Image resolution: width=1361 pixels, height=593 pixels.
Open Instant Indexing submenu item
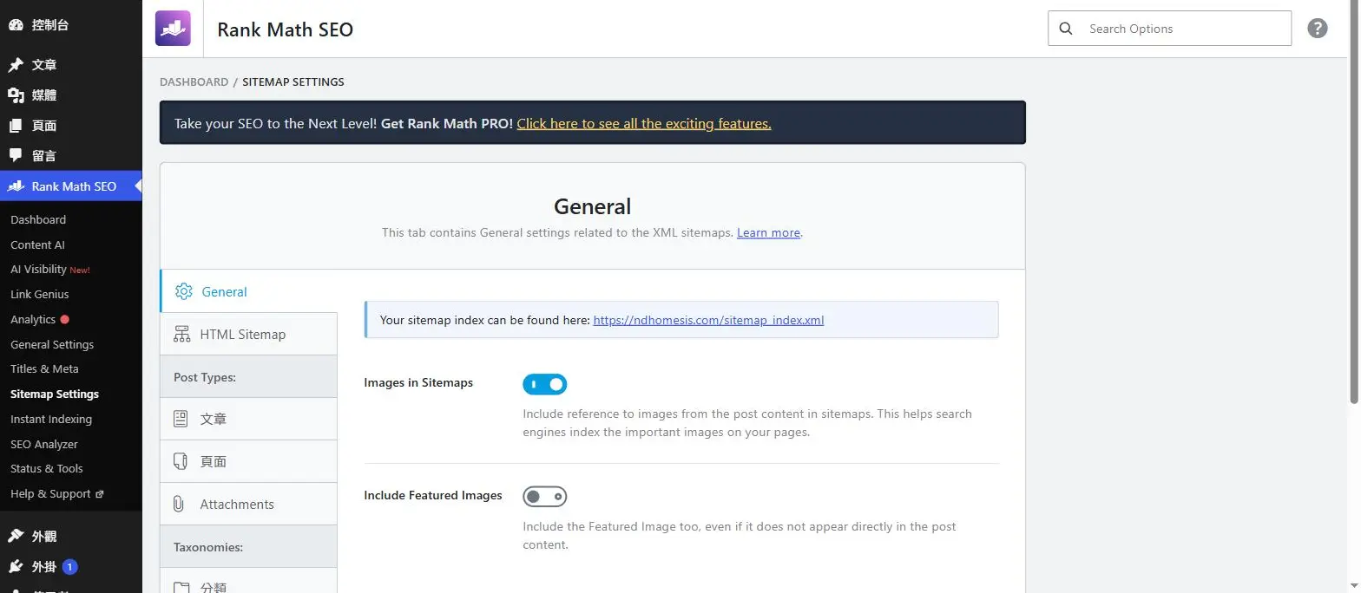pos(51,419)
